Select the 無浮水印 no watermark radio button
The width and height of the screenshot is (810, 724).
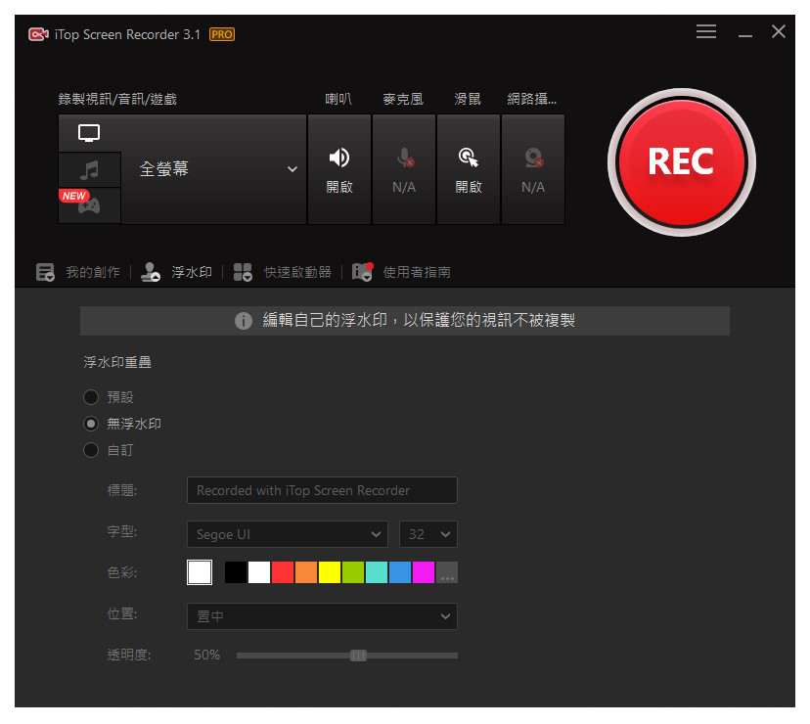91,424
